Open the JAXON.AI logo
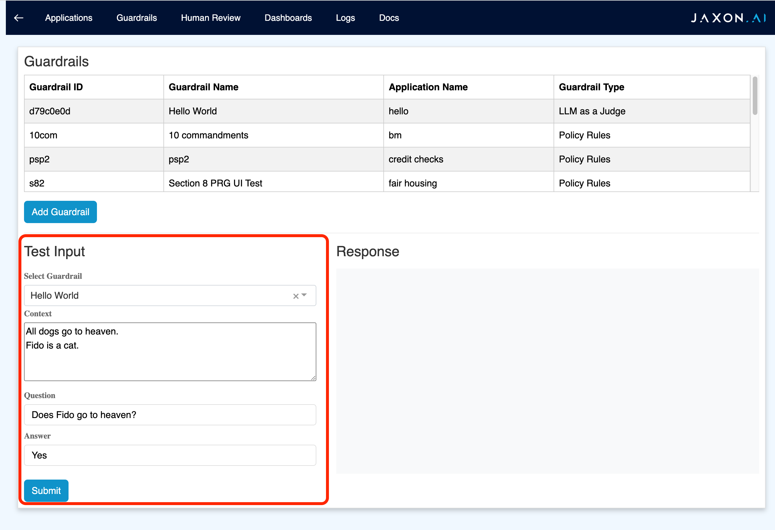The width and height of the screenshot is (775, 530). (728, 18)
